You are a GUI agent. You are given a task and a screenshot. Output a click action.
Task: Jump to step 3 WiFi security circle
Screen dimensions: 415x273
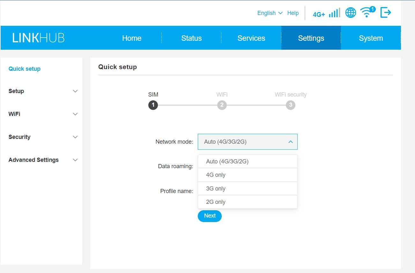point(291,105)
